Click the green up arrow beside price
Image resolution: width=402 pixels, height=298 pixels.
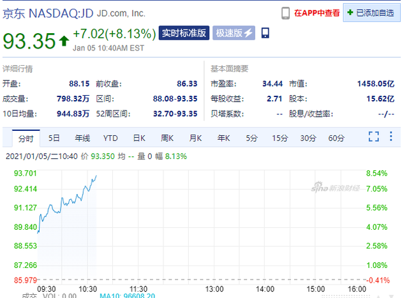[64, 41]
